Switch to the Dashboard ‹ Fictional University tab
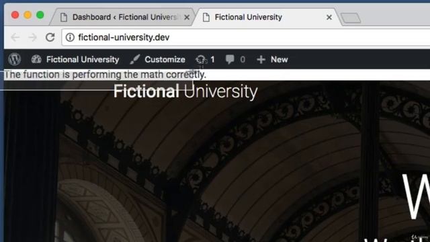 pyautogui.click(x=122, y=17)
